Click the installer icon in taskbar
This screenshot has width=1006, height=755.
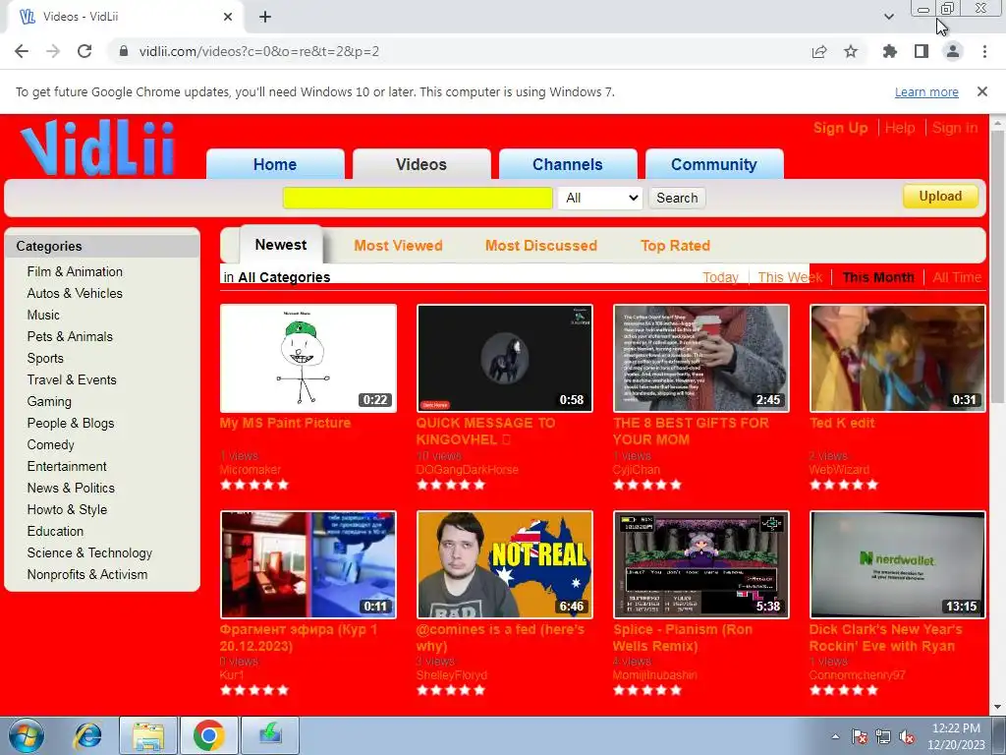(270, 735)
